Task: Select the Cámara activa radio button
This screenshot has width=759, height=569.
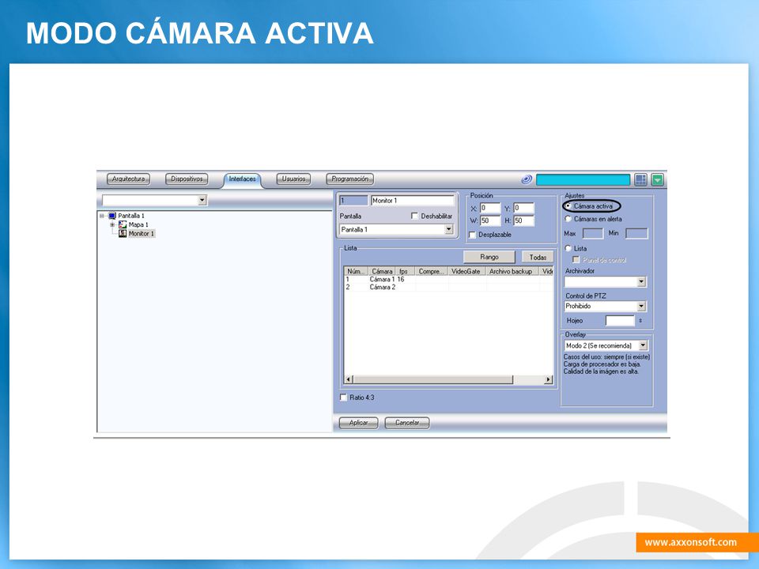Action: coord(568,206)
